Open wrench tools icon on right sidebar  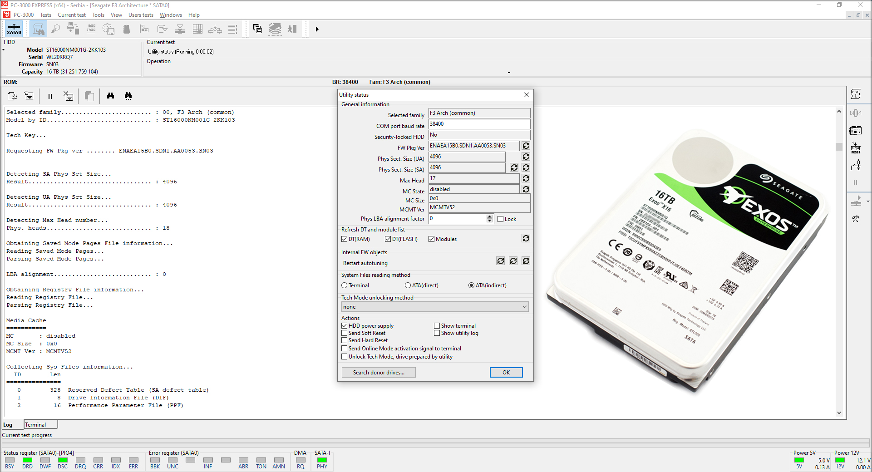point(856,219)
